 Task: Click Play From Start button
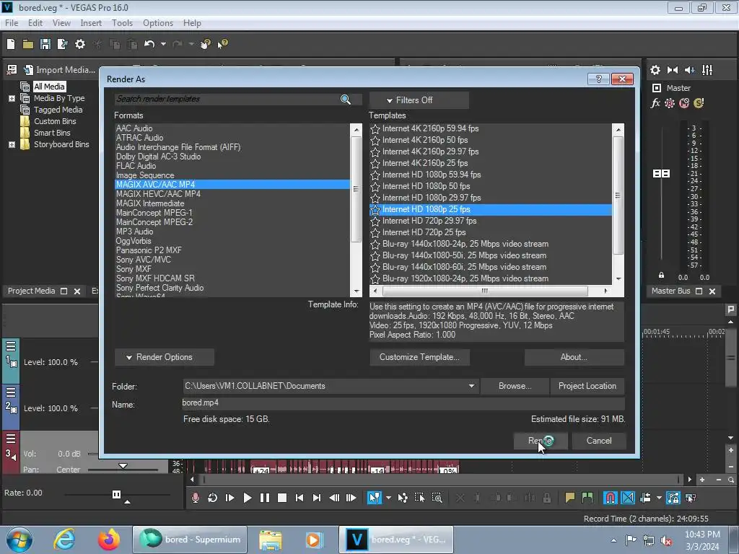pos(230,498)
